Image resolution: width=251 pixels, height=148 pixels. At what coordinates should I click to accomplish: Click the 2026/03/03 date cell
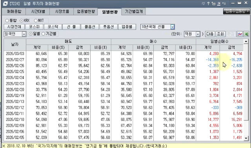pos(15,54)
